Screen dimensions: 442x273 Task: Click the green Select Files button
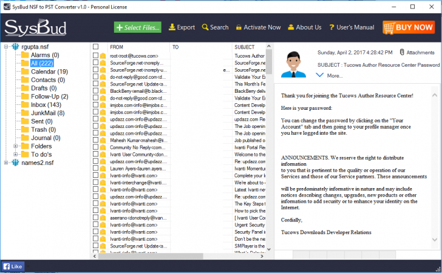(138, 27)
